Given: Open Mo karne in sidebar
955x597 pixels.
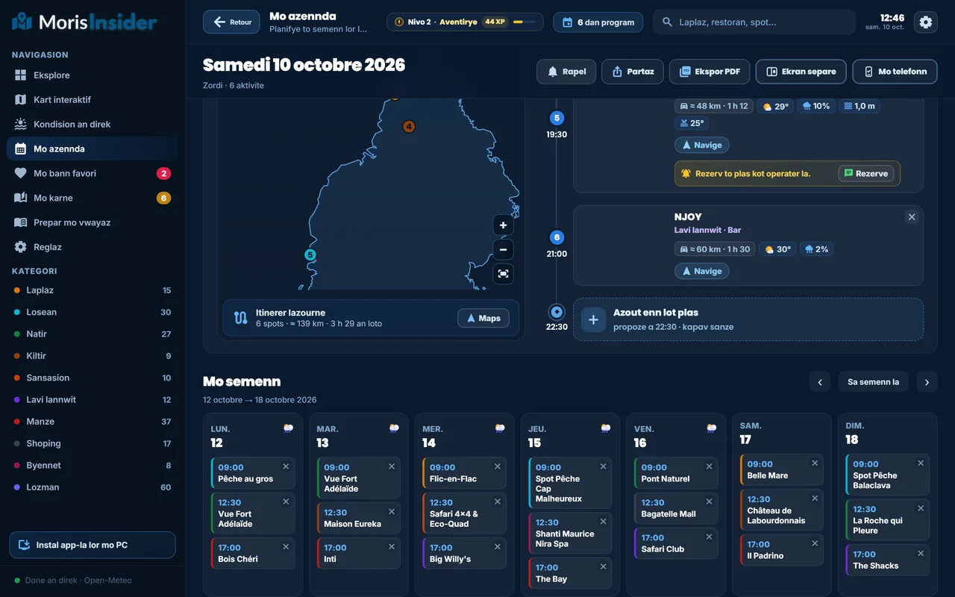Looking at the screenshot, I should (93, 199).
